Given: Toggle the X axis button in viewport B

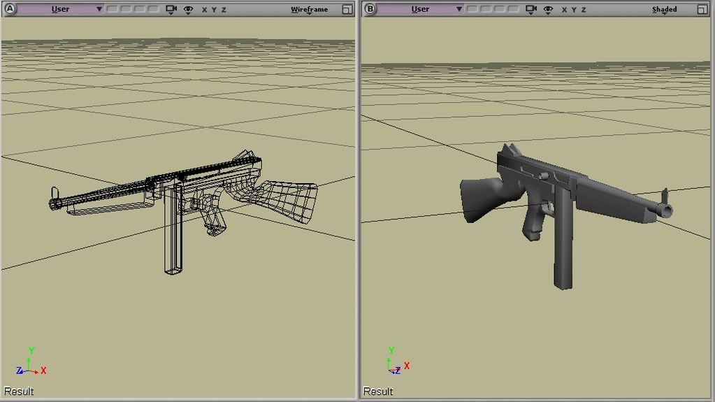Looking at the screenshot, I should pyautogui.click(x=564, y=10).
